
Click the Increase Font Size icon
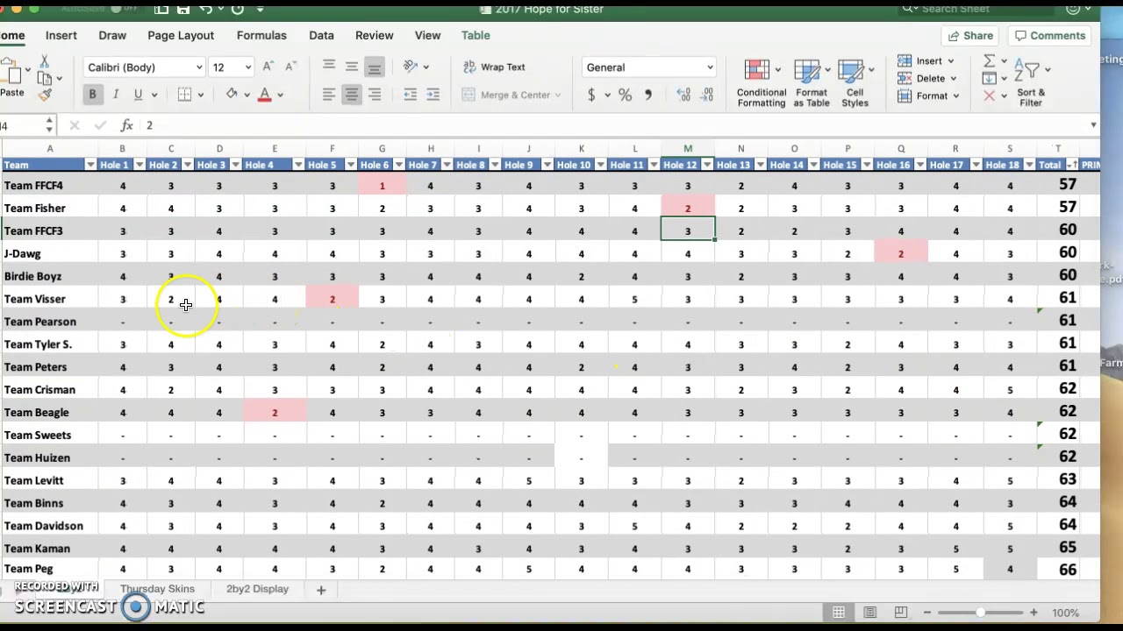pos(268,67)
